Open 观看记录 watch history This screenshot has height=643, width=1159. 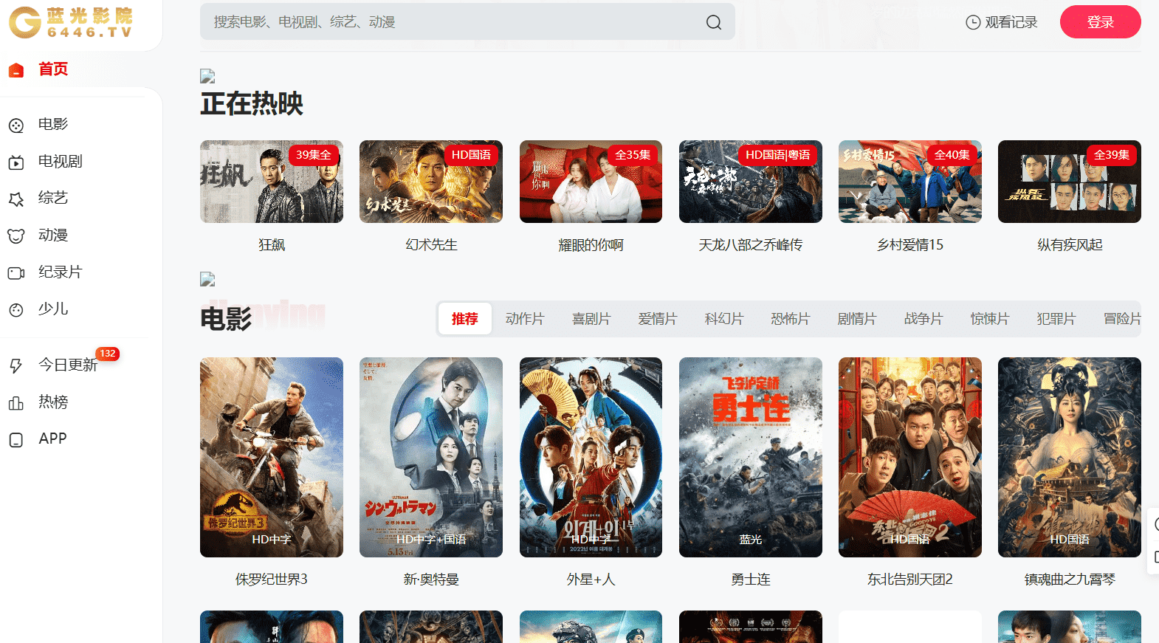click(1002, 22)
